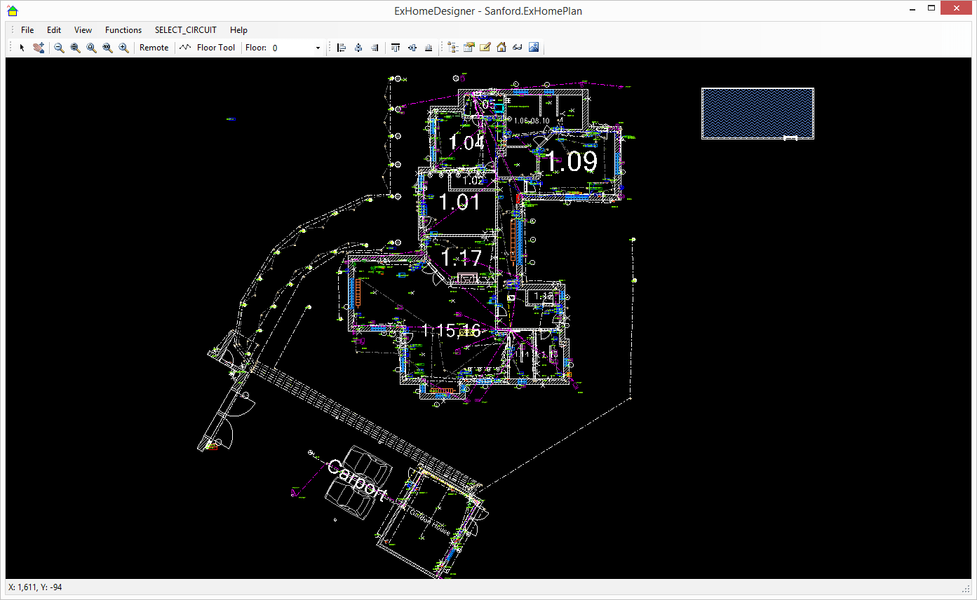Click the picture image icon in toolbar
Screen dimensions: 977x600
534,48
